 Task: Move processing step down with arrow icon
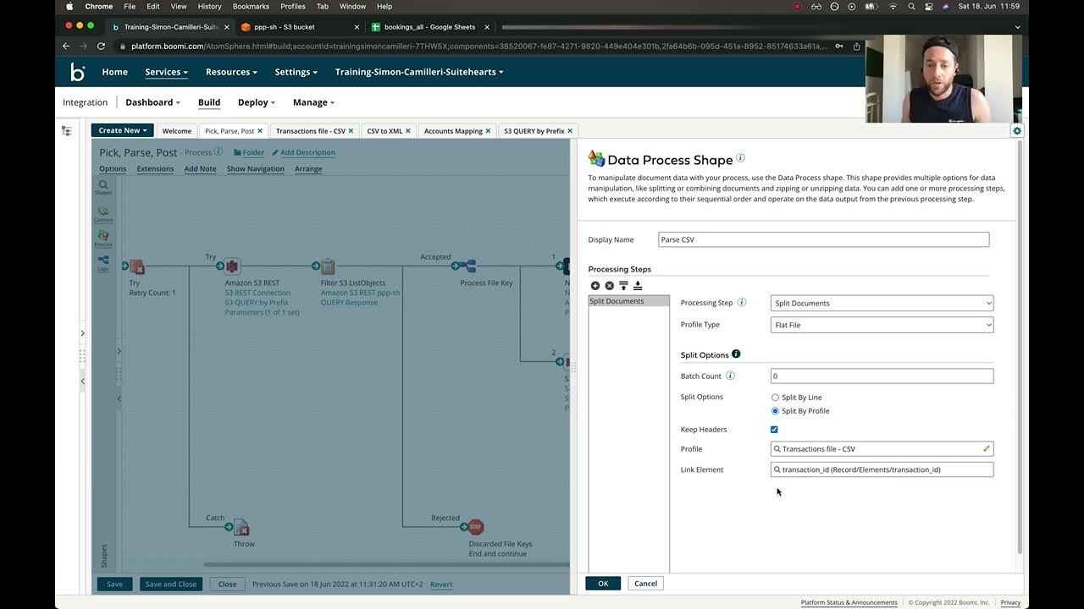pyautogui.click(x=638, y=286)
